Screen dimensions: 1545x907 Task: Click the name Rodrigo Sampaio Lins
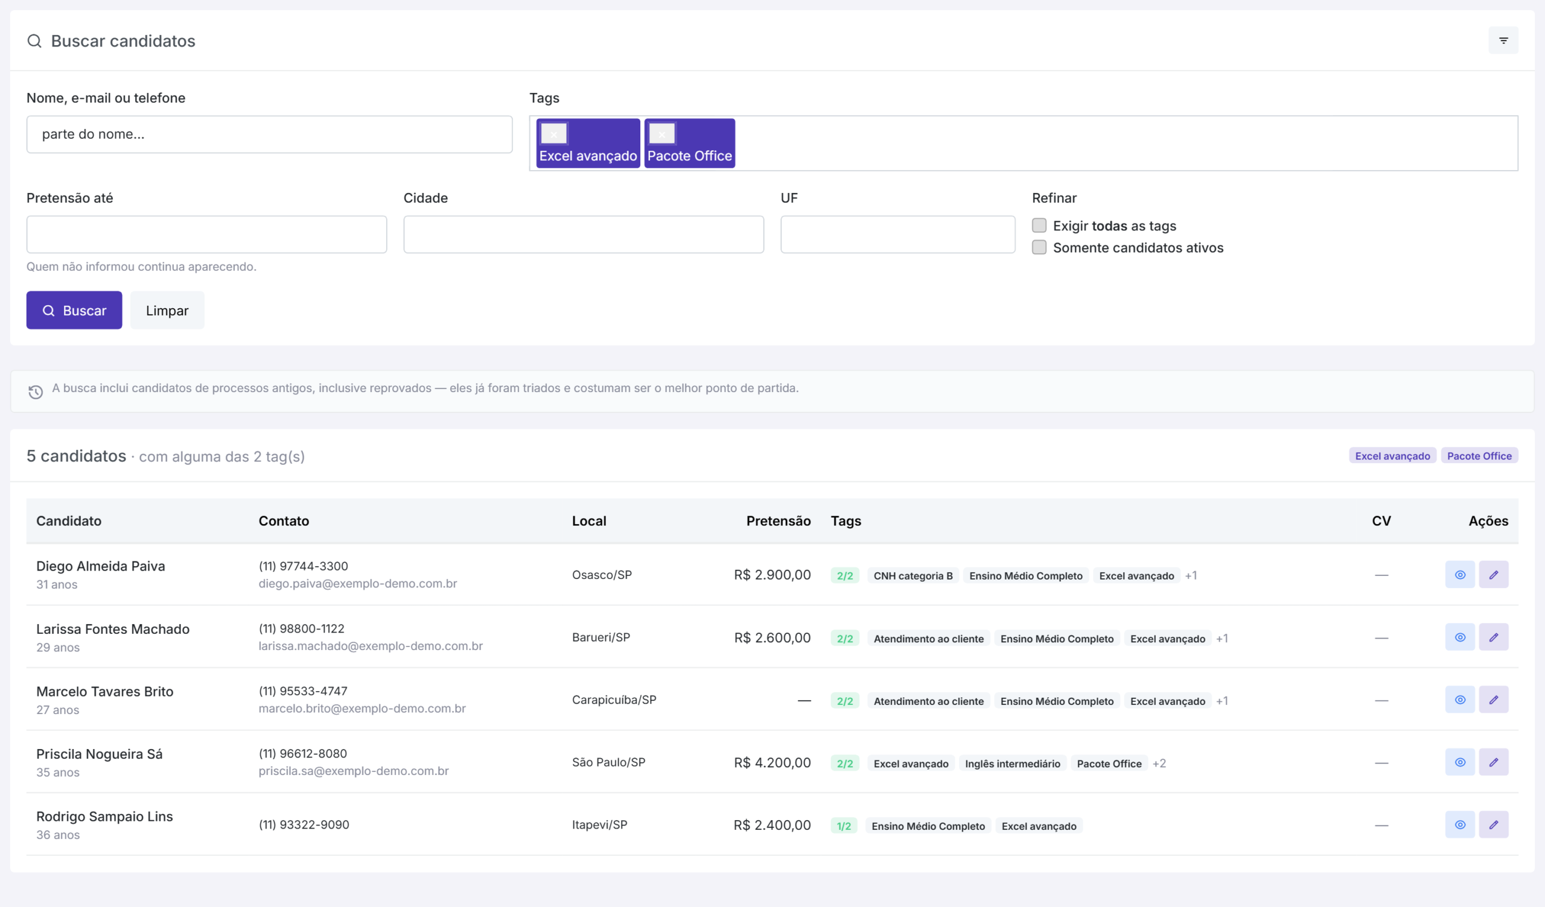104,817
